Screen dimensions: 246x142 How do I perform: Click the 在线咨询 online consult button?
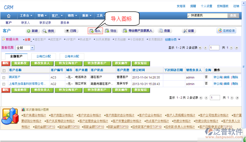(226, 31)
